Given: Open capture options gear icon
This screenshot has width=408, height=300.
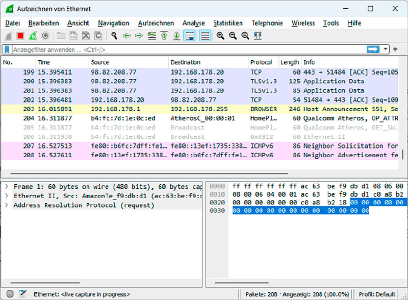Looking at the screenshot, I should click(45, 36).
